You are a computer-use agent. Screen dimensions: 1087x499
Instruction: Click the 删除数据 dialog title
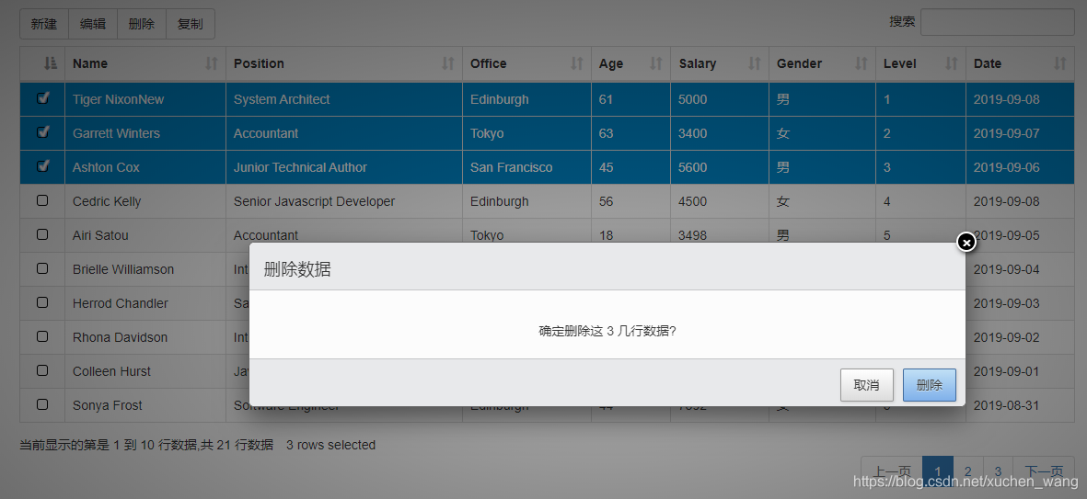coord(297,269)
